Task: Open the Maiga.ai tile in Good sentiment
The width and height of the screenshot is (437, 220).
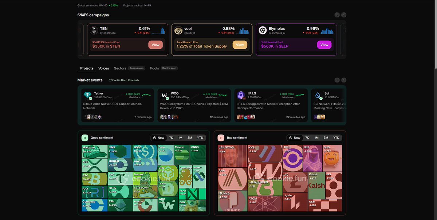Action: (95, 152)
